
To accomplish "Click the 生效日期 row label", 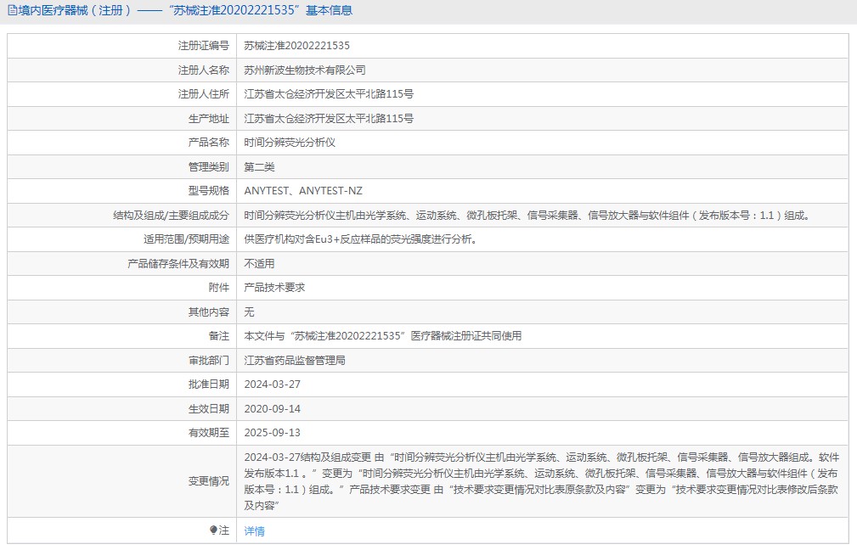I will tap(209, 408).
